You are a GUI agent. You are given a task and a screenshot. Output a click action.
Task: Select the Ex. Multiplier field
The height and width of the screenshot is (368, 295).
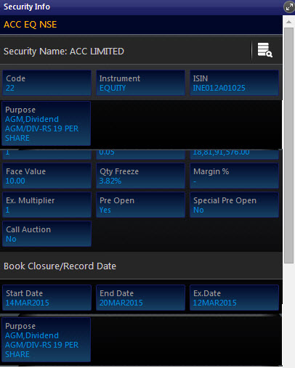(x=47, y=205)
